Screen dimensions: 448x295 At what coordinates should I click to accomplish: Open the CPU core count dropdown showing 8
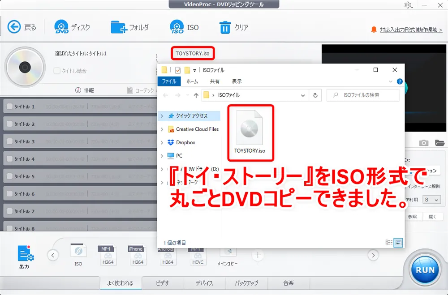(431, 200)
